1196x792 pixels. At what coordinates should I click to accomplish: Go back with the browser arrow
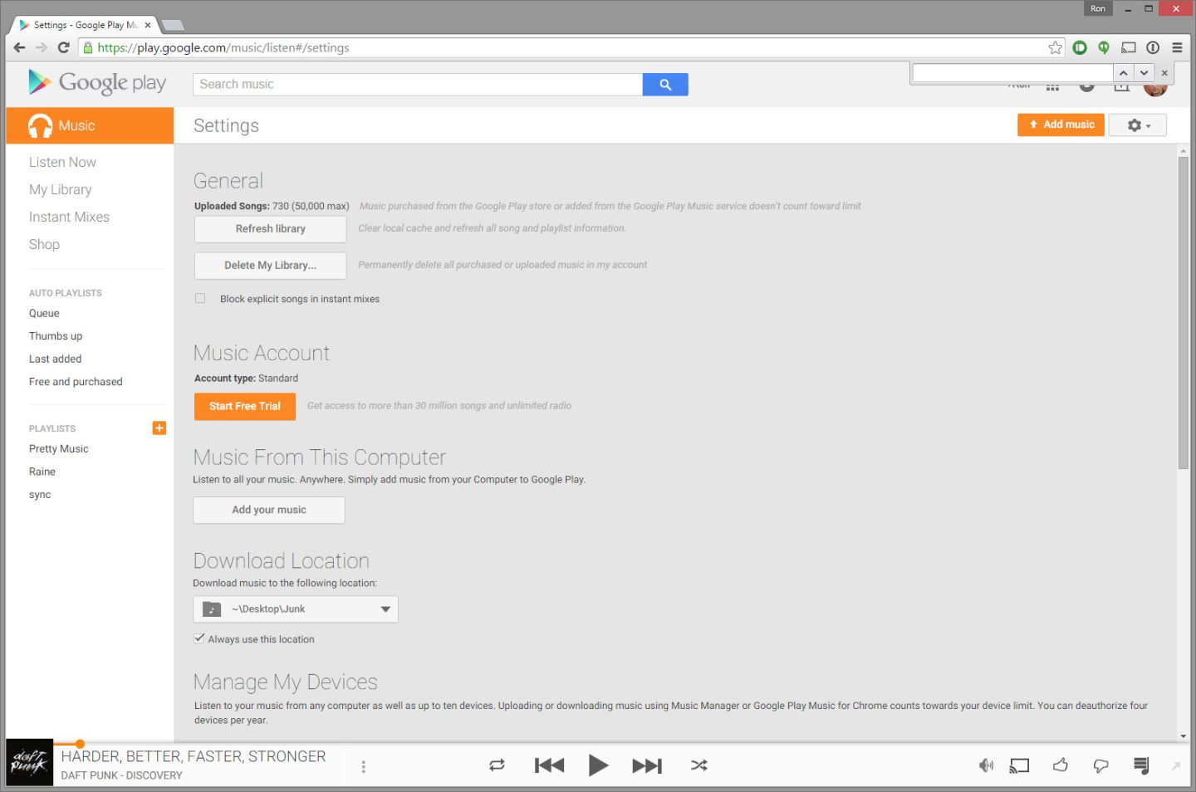pos(20,47)
